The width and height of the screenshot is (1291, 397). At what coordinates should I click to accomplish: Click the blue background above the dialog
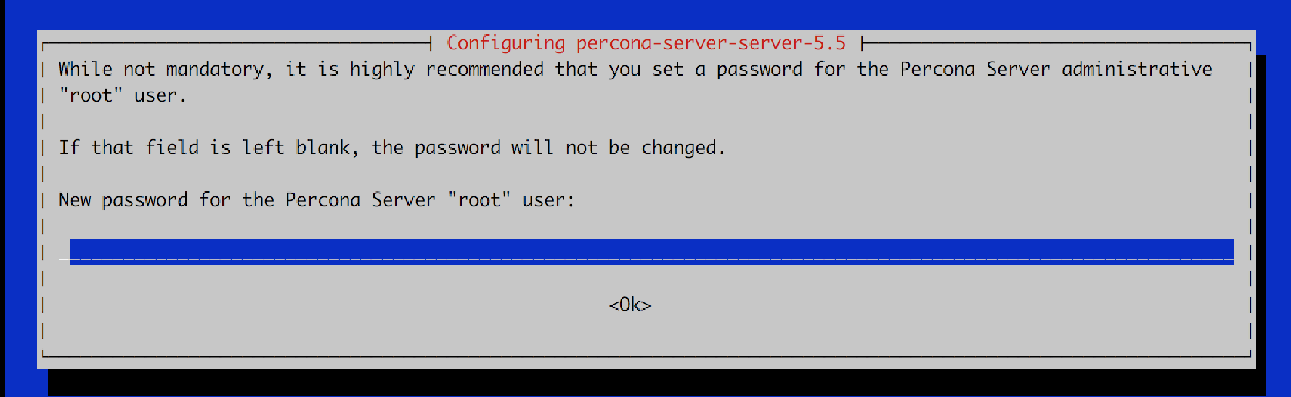click(645, 14)
